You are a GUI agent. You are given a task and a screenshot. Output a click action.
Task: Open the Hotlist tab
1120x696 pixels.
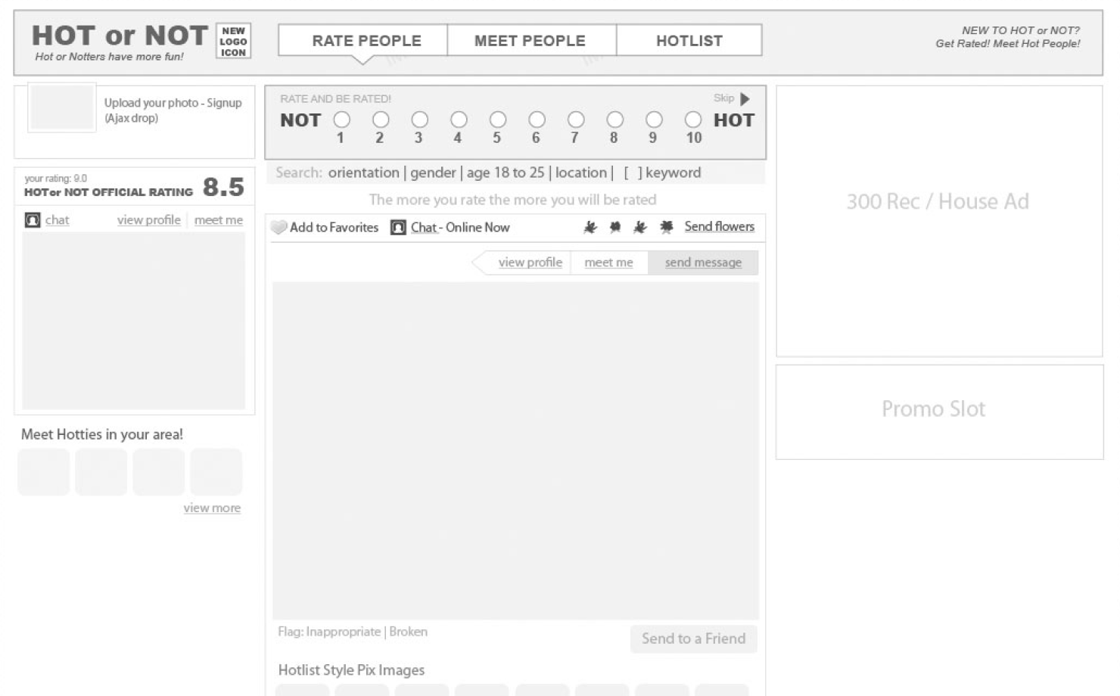(x=689, y=41)
